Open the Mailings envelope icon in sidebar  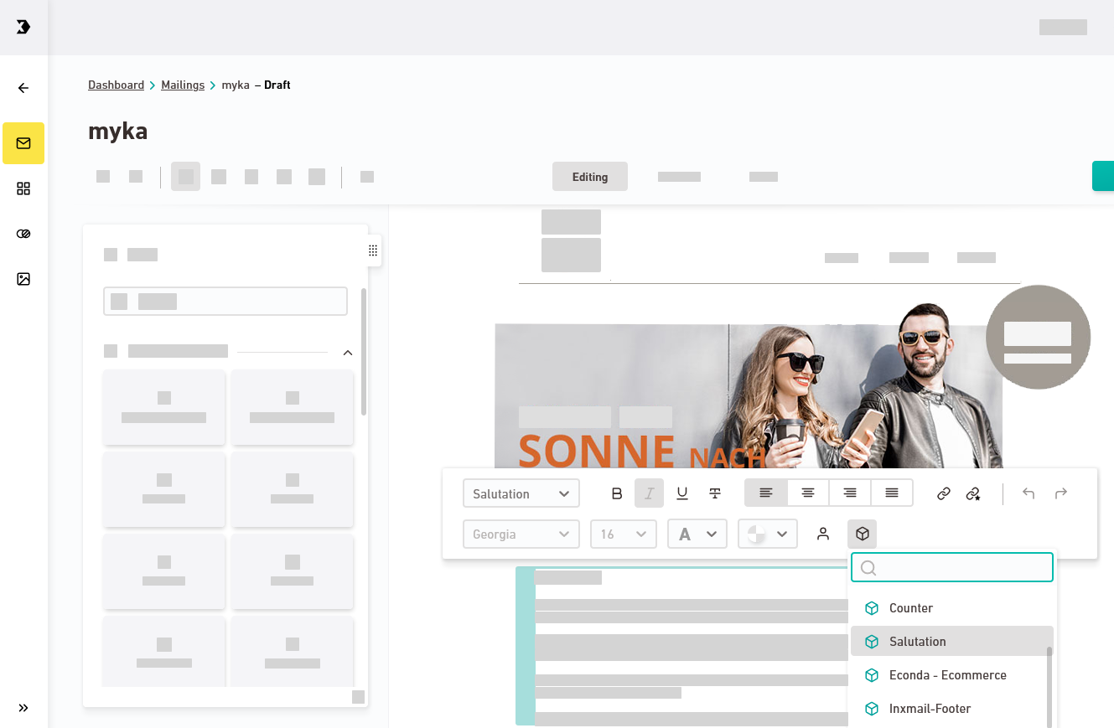pos(23,143)
